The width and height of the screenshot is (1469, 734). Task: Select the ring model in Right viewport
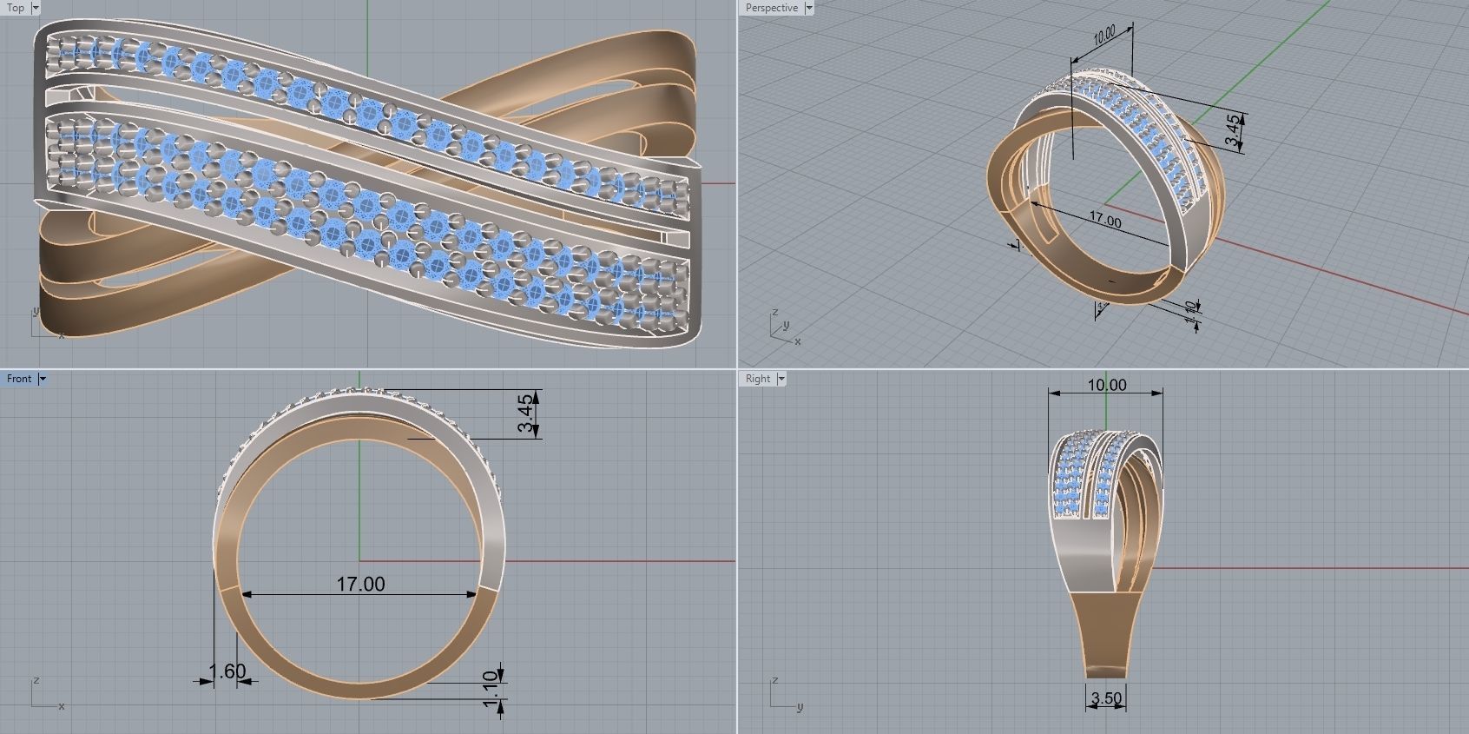pyautogui.click(x=1105, y=553)
